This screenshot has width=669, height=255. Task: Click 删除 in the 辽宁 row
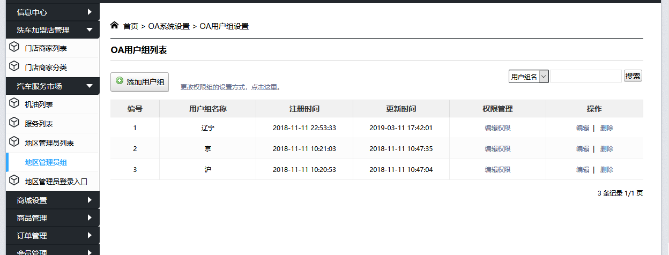[x=607, y=128]
